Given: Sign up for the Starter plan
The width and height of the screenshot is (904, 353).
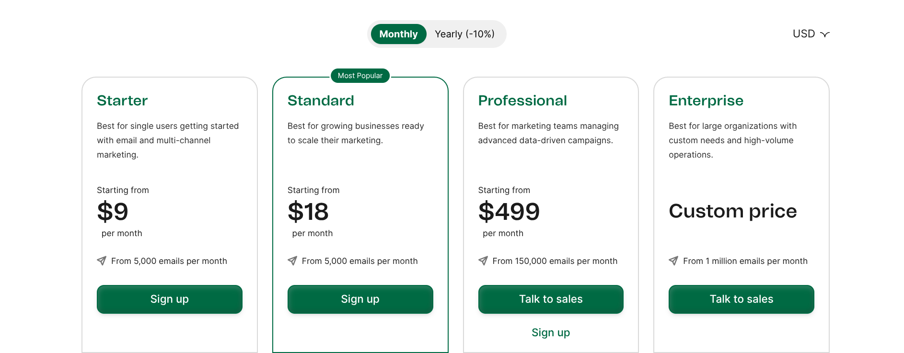Looking at the screenshot, I should tap(170, 299).
